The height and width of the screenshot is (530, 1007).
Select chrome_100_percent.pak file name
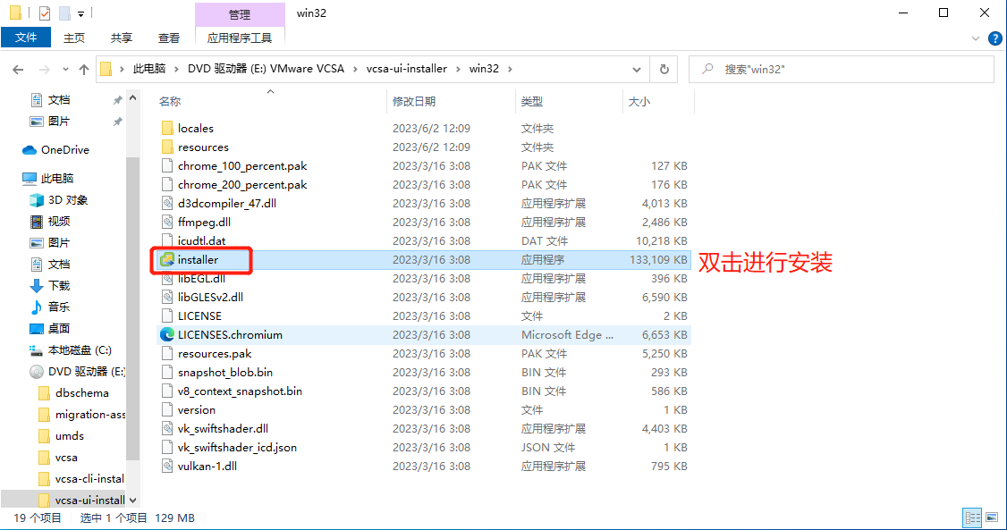242,165
